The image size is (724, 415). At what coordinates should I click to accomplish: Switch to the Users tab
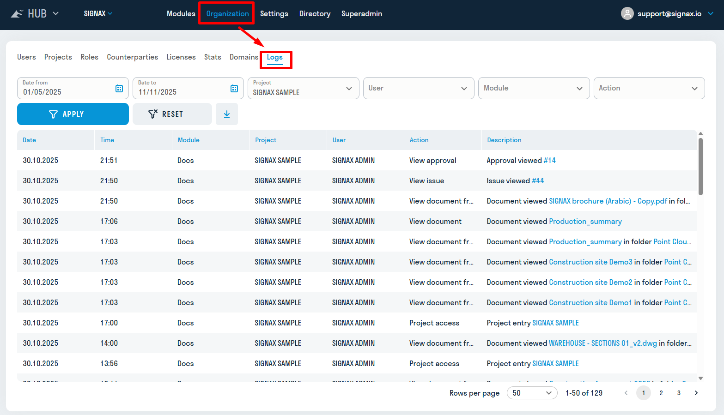coord(26,57)
